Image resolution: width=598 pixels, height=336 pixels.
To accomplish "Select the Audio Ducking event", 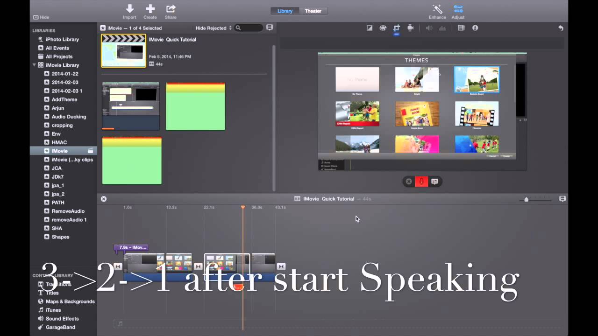I will click(69, 117).
